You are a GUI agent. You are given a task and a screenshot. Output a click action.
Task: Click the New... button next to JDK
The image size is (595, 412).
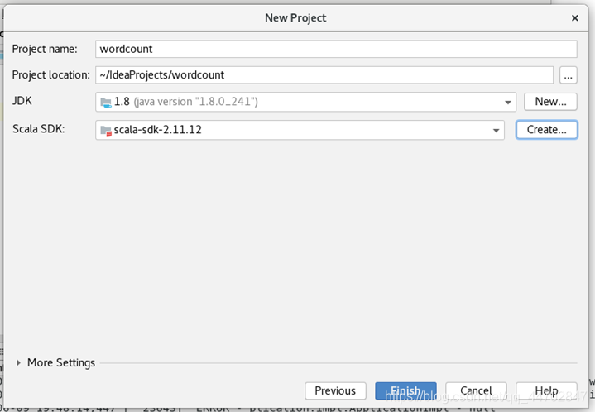(x=550, y=102)
